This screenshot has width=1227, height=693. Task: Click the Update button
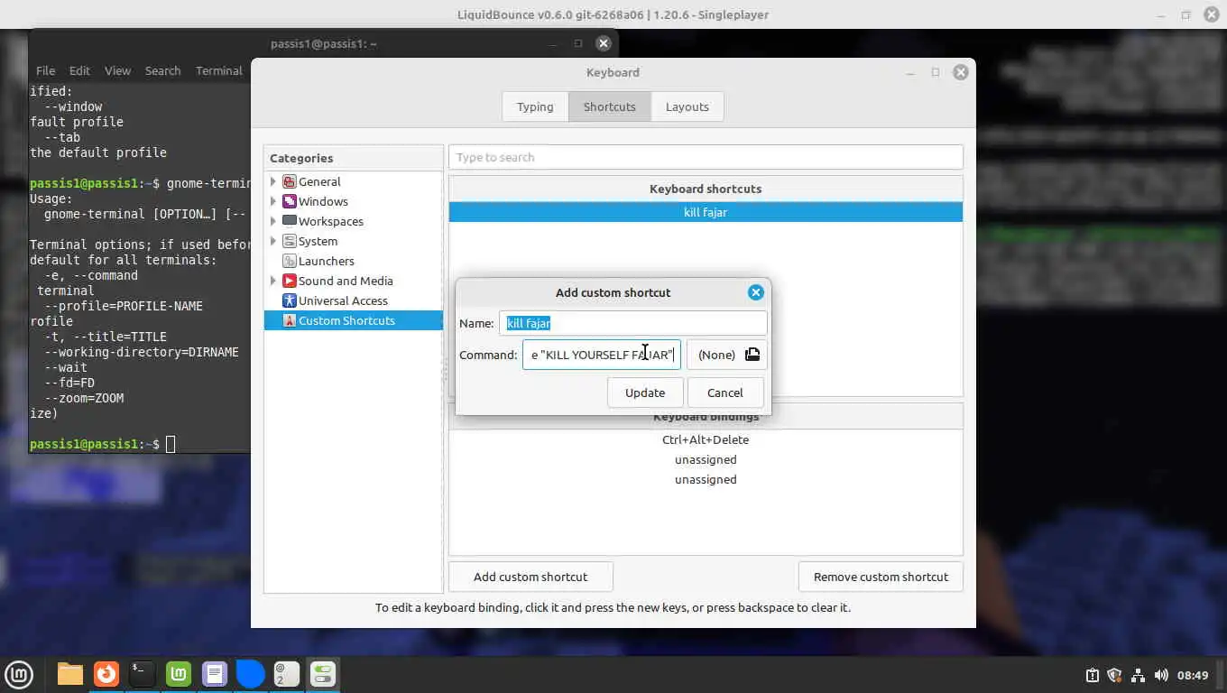coord(645,393)
